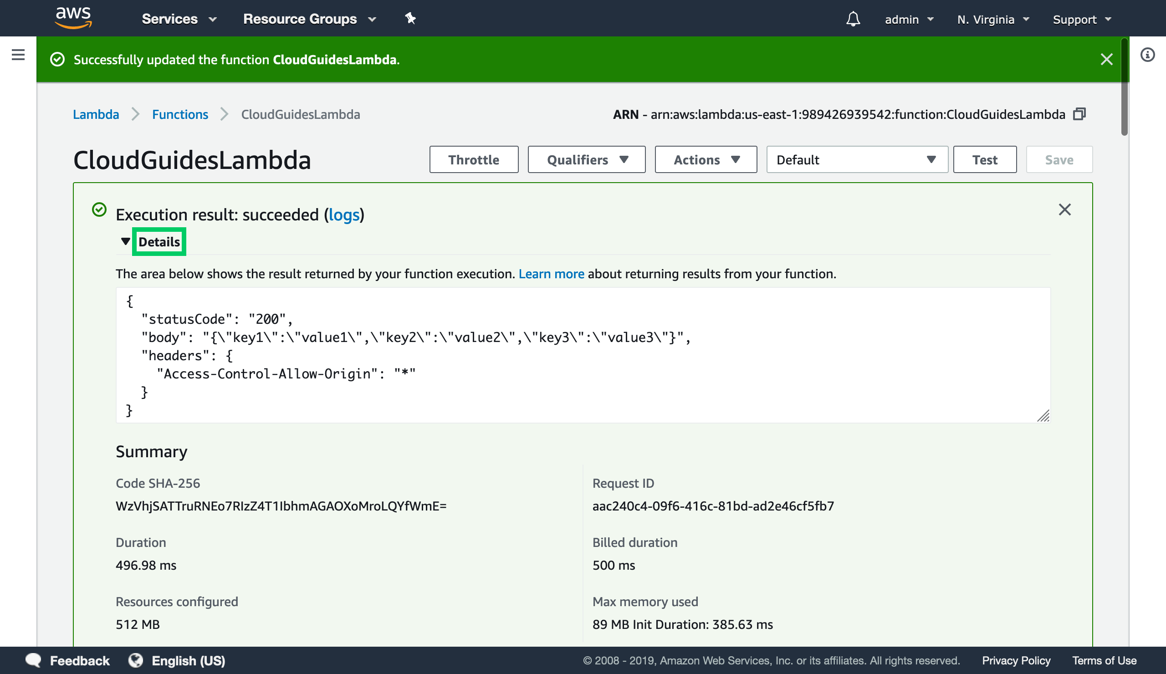Image resolution: width=1166 pixels, height=674 pixels.
Task: Click the disabled Save button
Action: pyautogui.click(x=1059, y=159)
